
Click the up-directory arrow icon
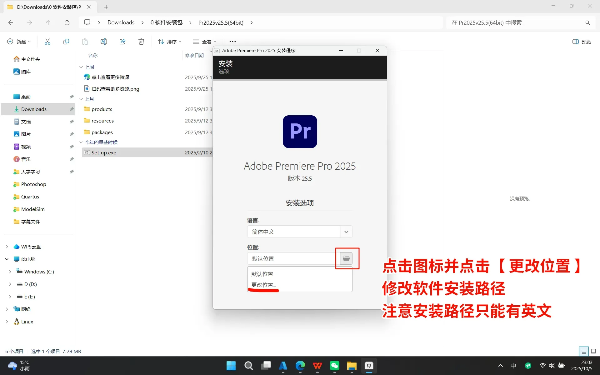[48, 22]
